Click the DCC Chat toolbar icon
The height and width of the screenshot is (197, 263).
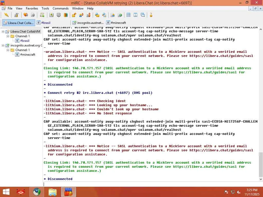(x=81, y=15)
